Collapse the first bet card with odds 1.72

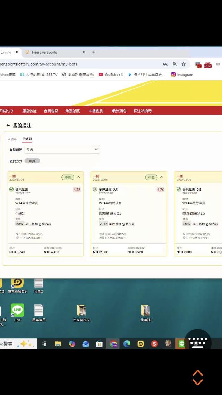[x=78, y=177]
